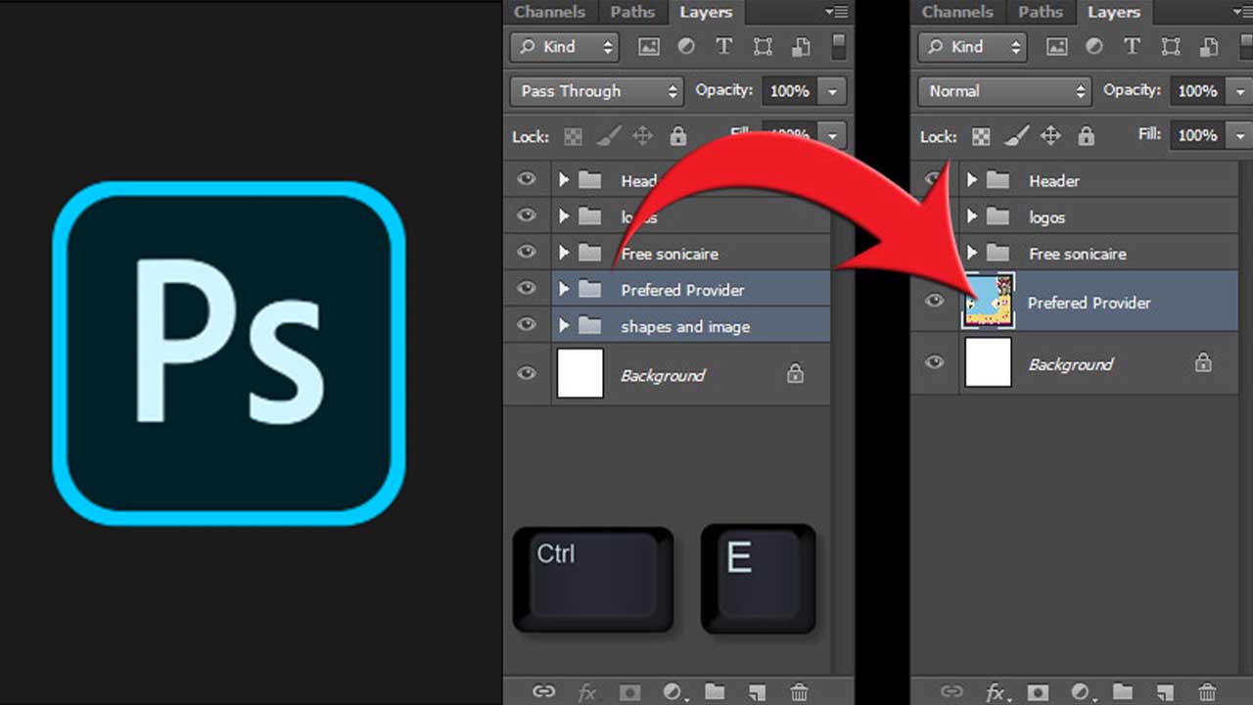Click the merged 'Prefered Provider' layer thumbnail
Screen dimensions: 1253x705
coord(989,302)
